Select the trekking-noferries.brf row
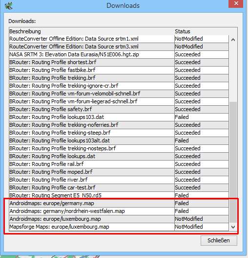 (x=119, y=125)
